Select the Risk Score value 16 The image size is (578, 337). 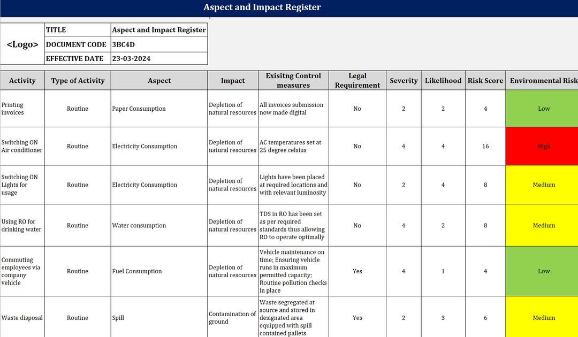click(485, 146)
